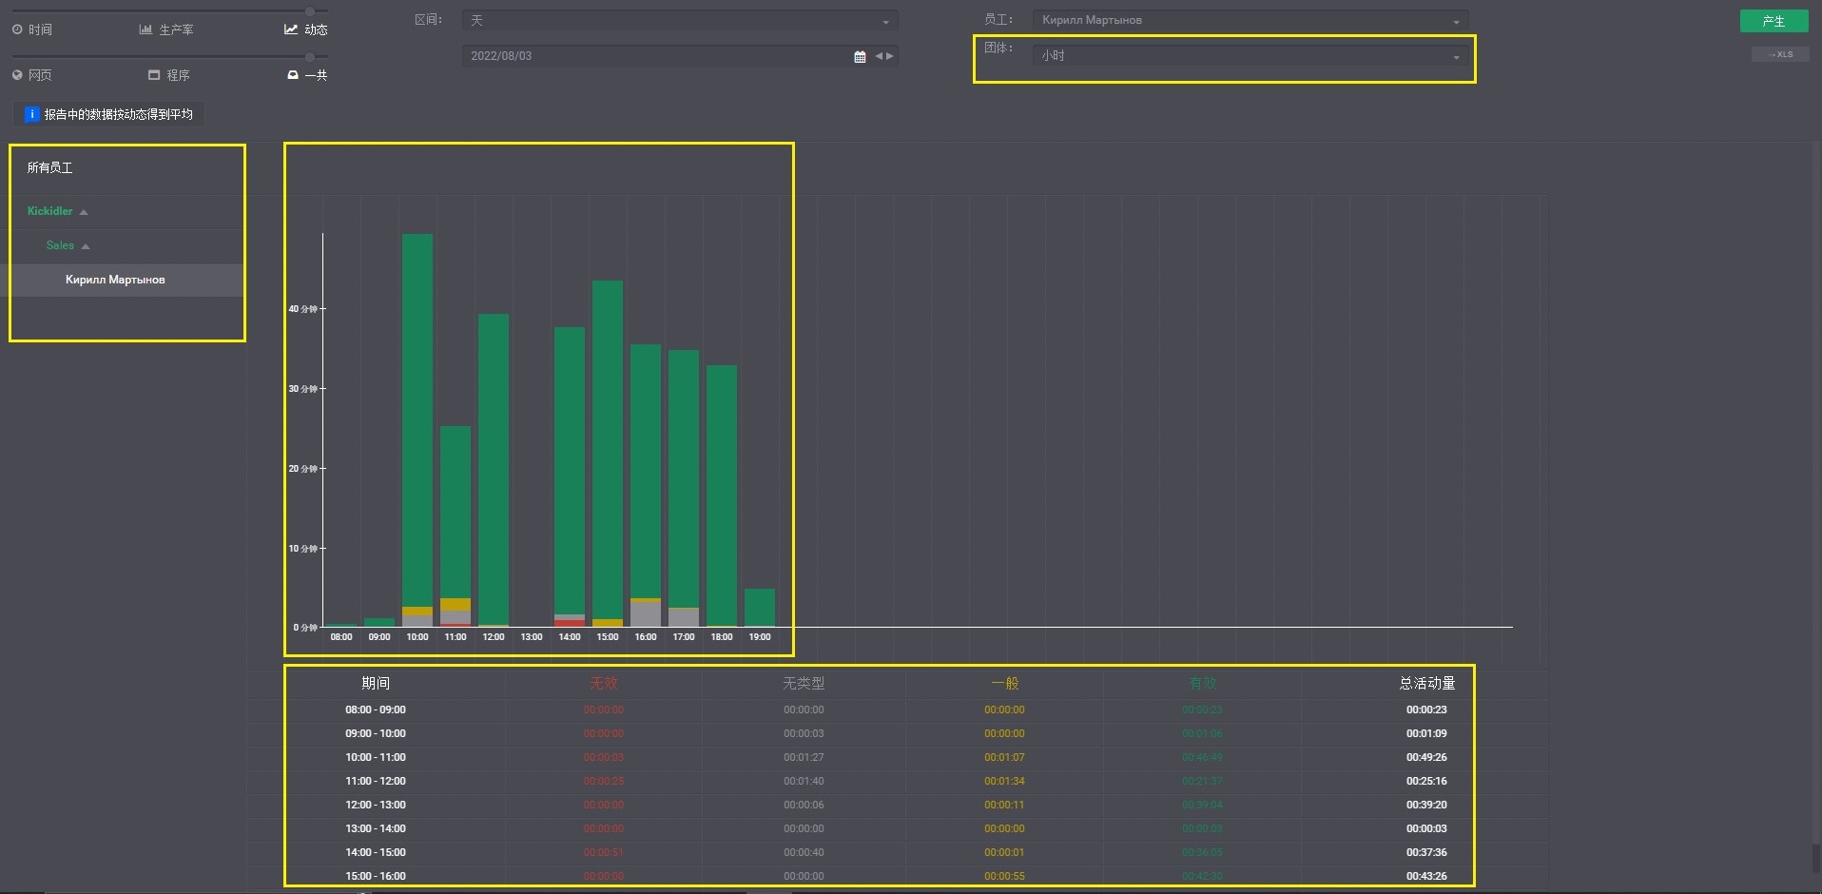Viewport: 1822px width, 894px height.
Task: Export report with the XLS button
Action: pyautogui.click(x=1780, y=54)
